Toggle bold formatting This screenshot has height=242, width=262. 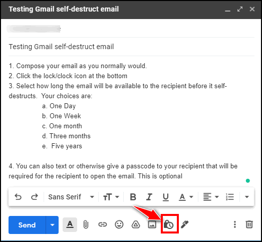(133, 197)
